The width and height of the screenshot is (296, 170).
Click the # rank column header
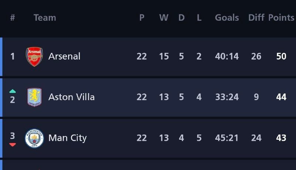(x=13, y=18)
